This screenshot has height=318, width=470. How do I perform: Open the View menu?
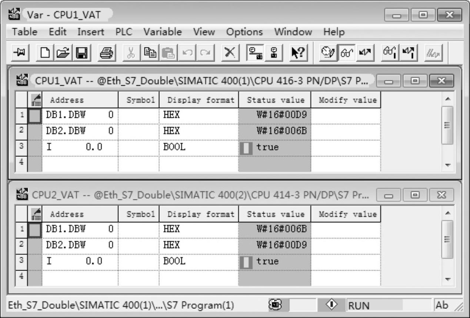click(204, 32)
